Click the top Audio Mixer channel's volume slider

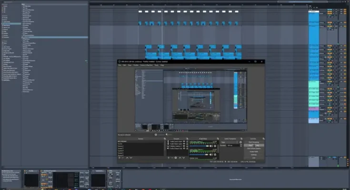click(200, 146)
